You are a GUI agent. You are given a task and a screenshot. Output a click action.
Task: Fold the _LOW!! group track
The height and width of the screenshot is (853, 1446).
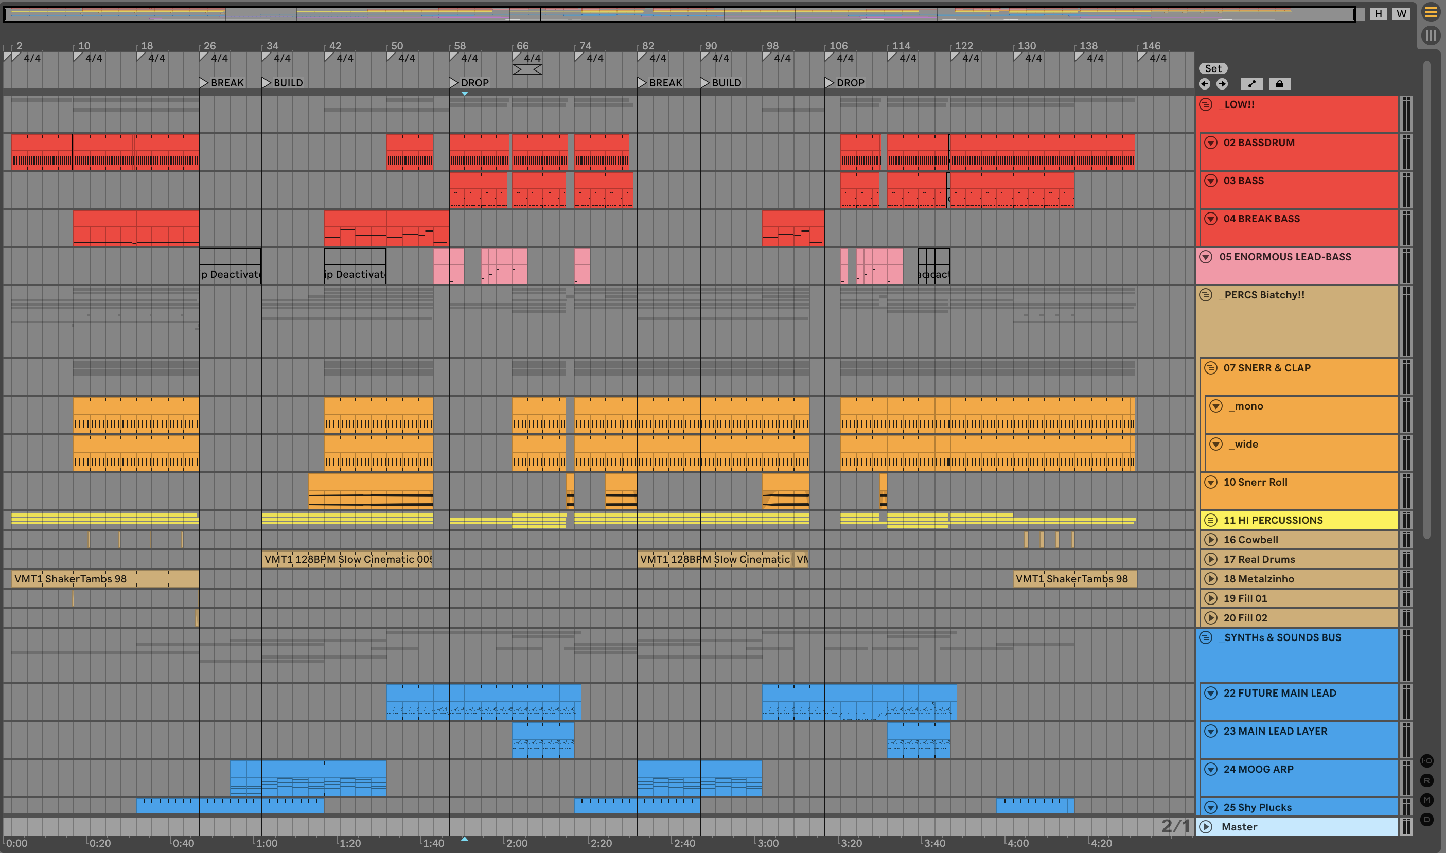point(1206,104)
